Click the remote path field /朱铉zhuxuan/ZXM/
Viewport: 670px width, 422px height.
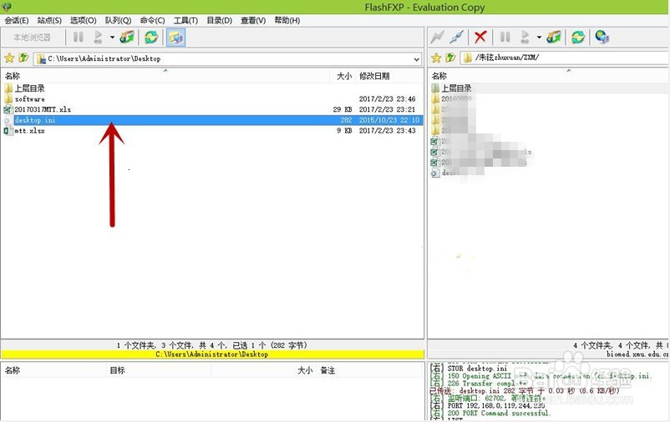(x=565, y=58)
